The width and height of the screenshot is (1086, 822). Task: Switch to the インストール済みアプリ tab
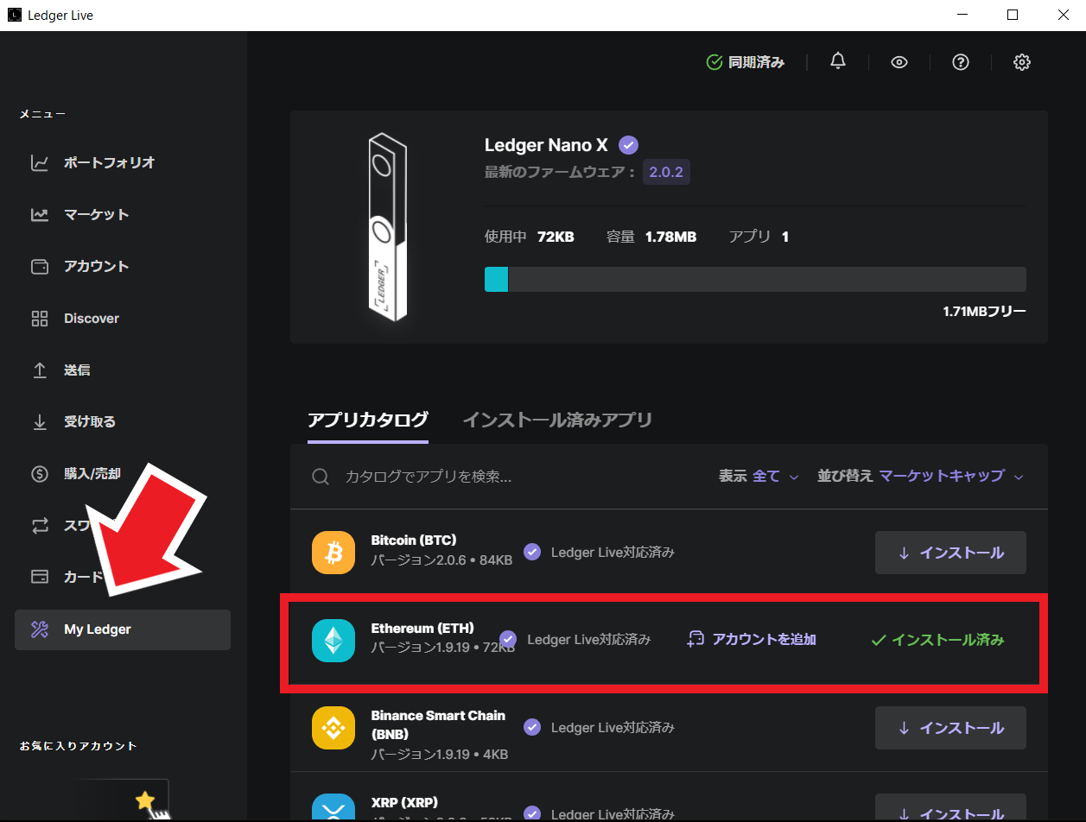(x=557, y=420)
